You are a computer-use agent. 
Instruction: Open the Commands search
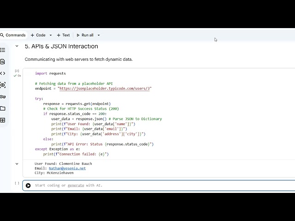tap(13, 35)
